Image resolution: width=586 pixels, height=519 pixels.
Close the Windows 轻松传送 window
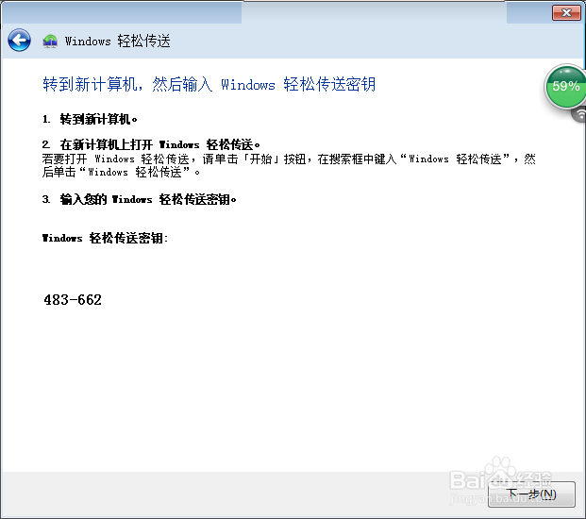coord(566,12)
